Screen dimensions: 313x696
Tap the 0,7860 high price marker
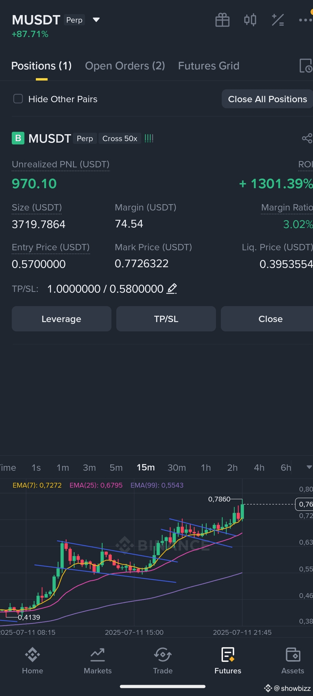pos(219,499)
